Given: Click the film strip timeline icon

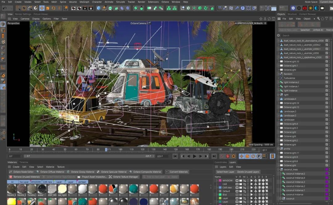Looking at the screenshot, I should (x=273, y=156).
